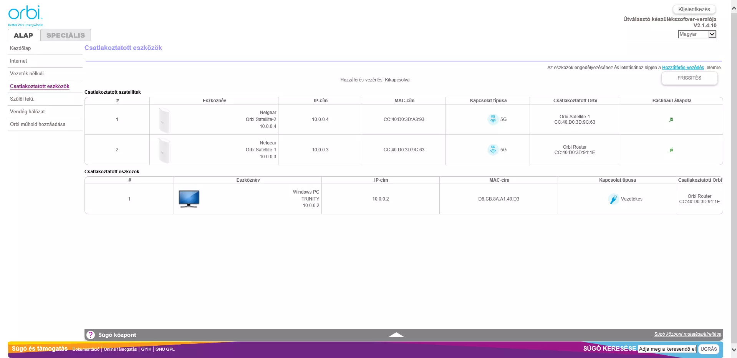This screenshot has width=737, height=358.
Task: Click the Orbi logo
Action: 25,15
